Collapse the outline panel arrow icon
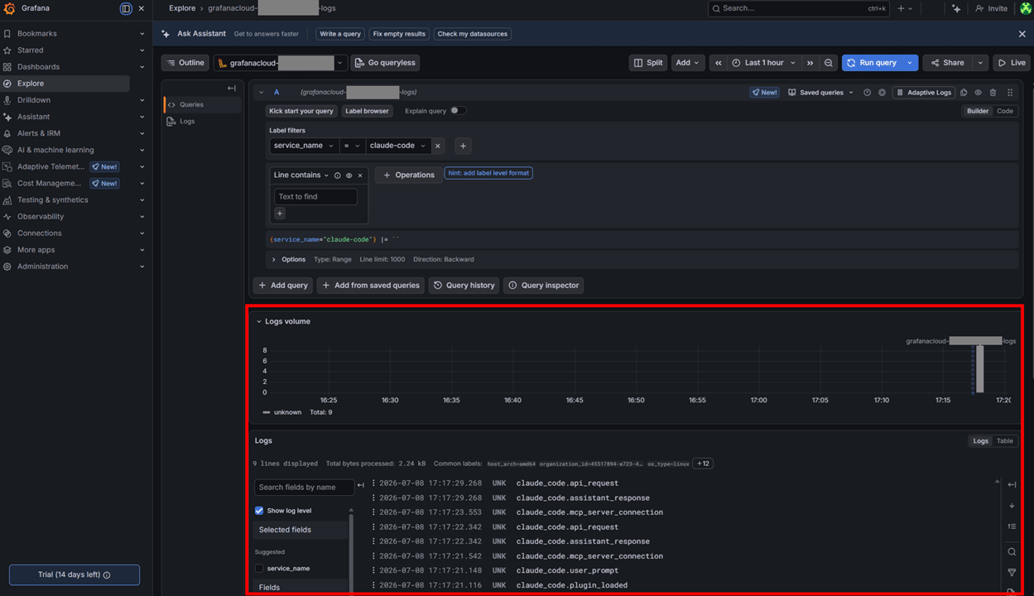This screenshot has width=1034, height=596. [x=232, y=88]
